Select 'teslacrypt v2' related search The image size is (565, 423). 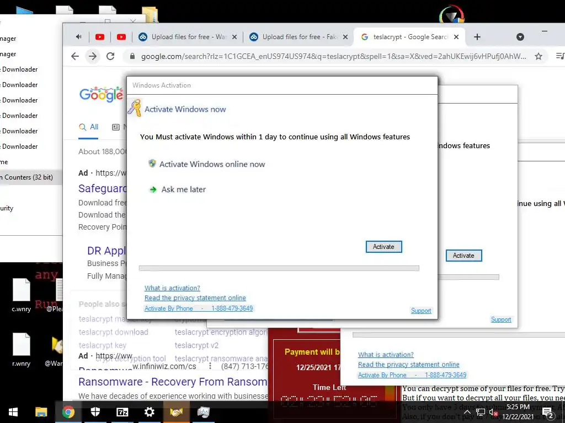[197, 345]
